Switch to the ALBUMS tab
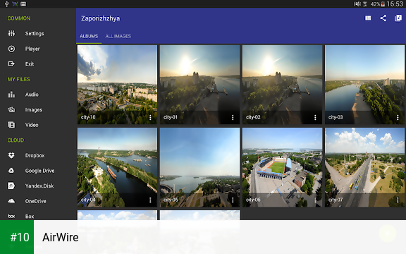 click(89, 36)
